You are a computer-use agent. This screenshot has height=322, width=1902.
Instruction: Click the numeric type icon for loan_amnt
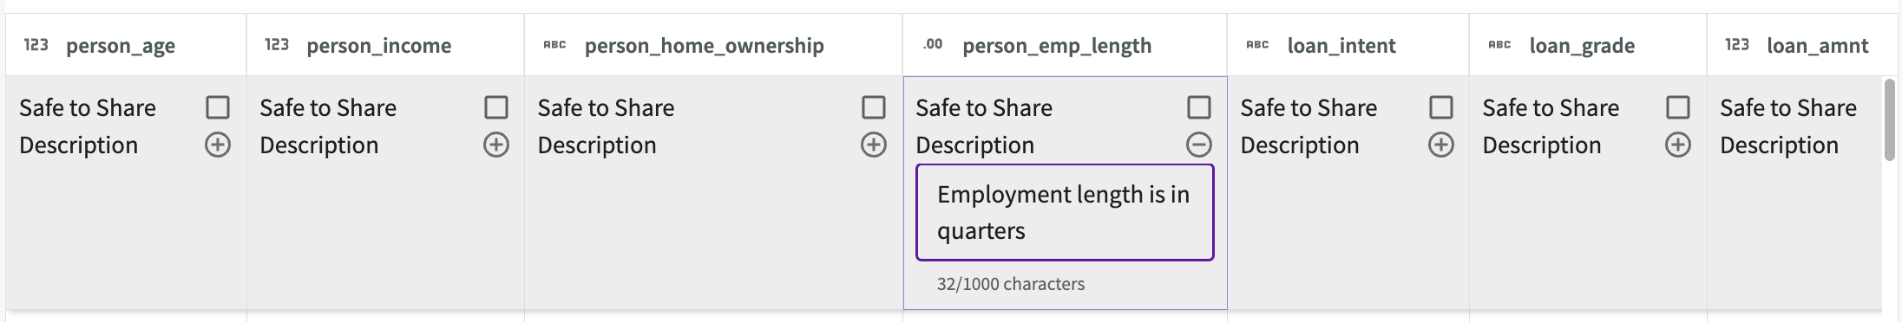[1737, 45]
